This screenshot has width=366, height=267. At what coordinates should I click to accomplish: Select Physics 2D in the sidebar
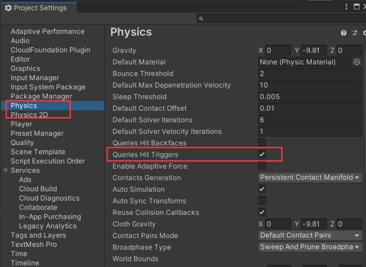click(29, 115)
